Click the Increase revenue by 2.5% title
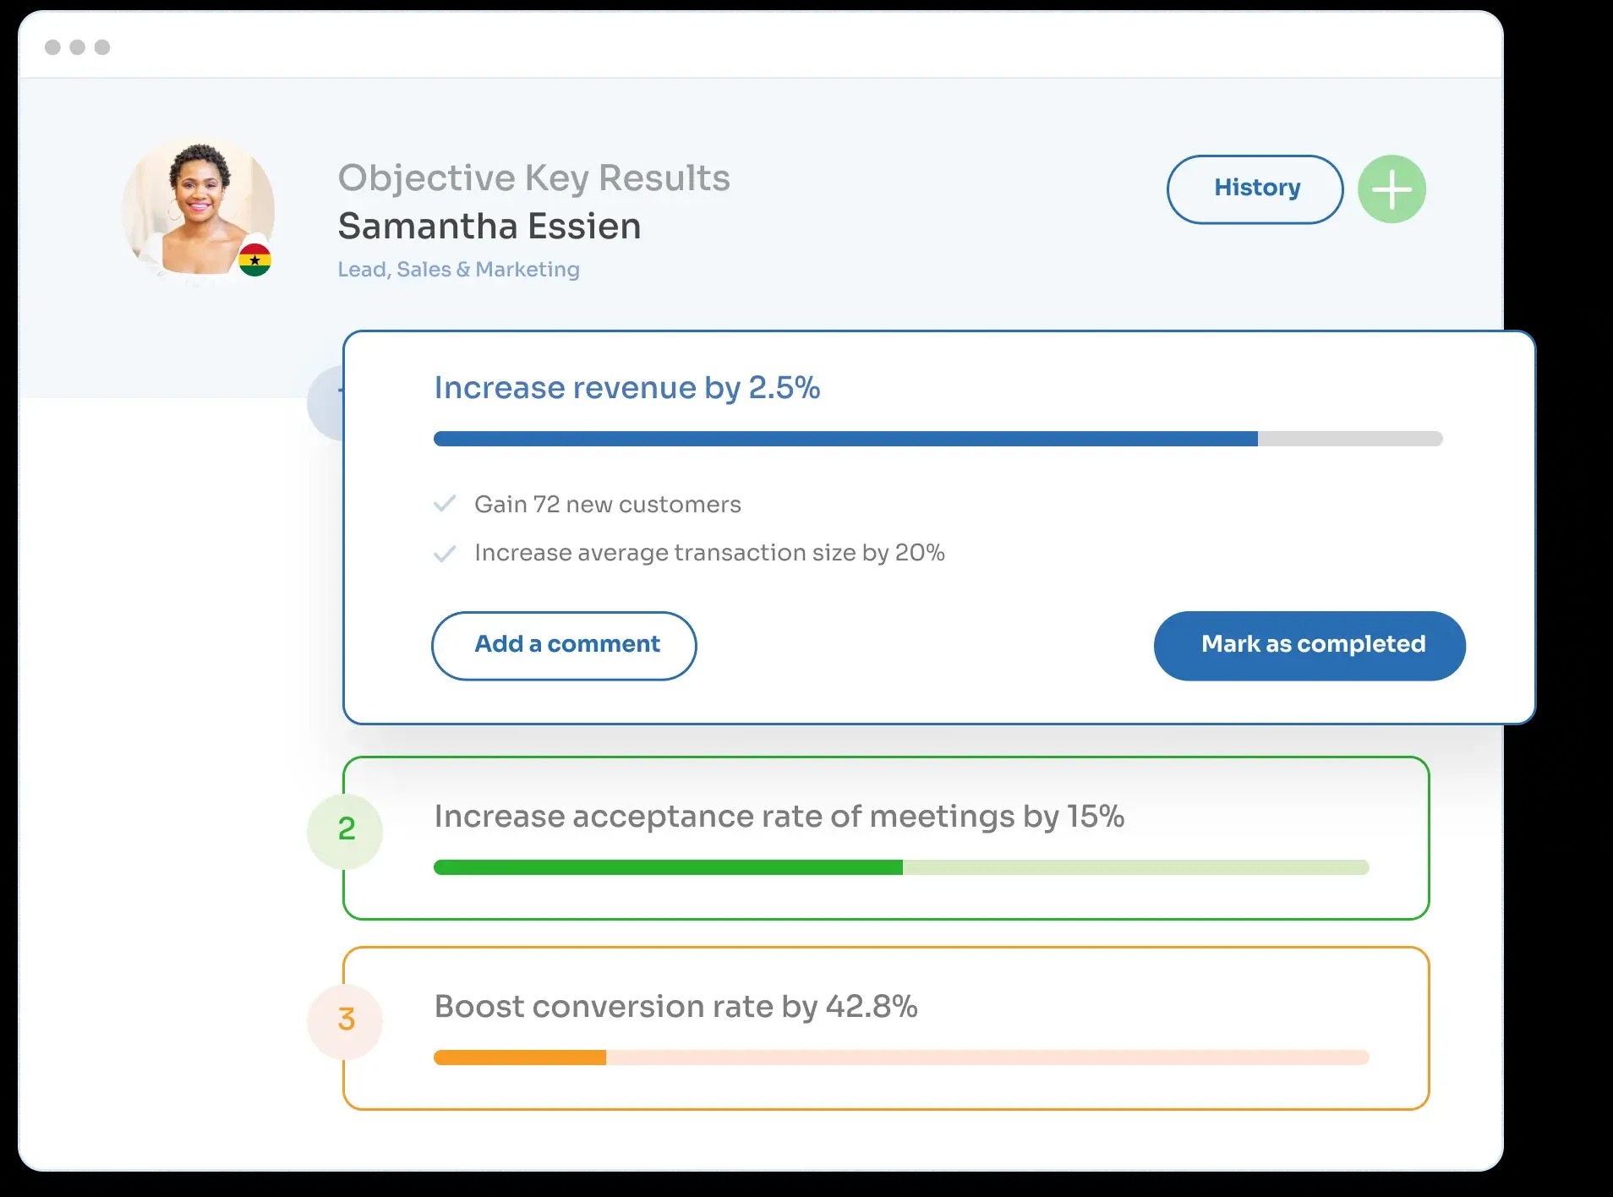1613x1197 pixels. pos(626,388)
